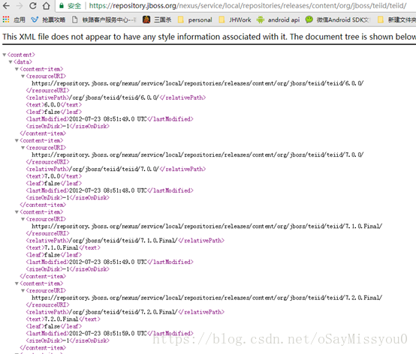Click the relativePath value /org/jboss/teiid/teiid/7.0.0/
416x354 pixels.
114,169
